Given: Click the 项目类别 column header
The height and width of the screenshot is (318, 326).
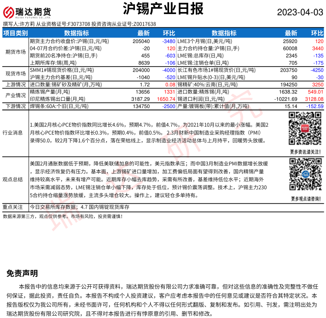Looking at the screenshot, I should (x=16, y=33).
